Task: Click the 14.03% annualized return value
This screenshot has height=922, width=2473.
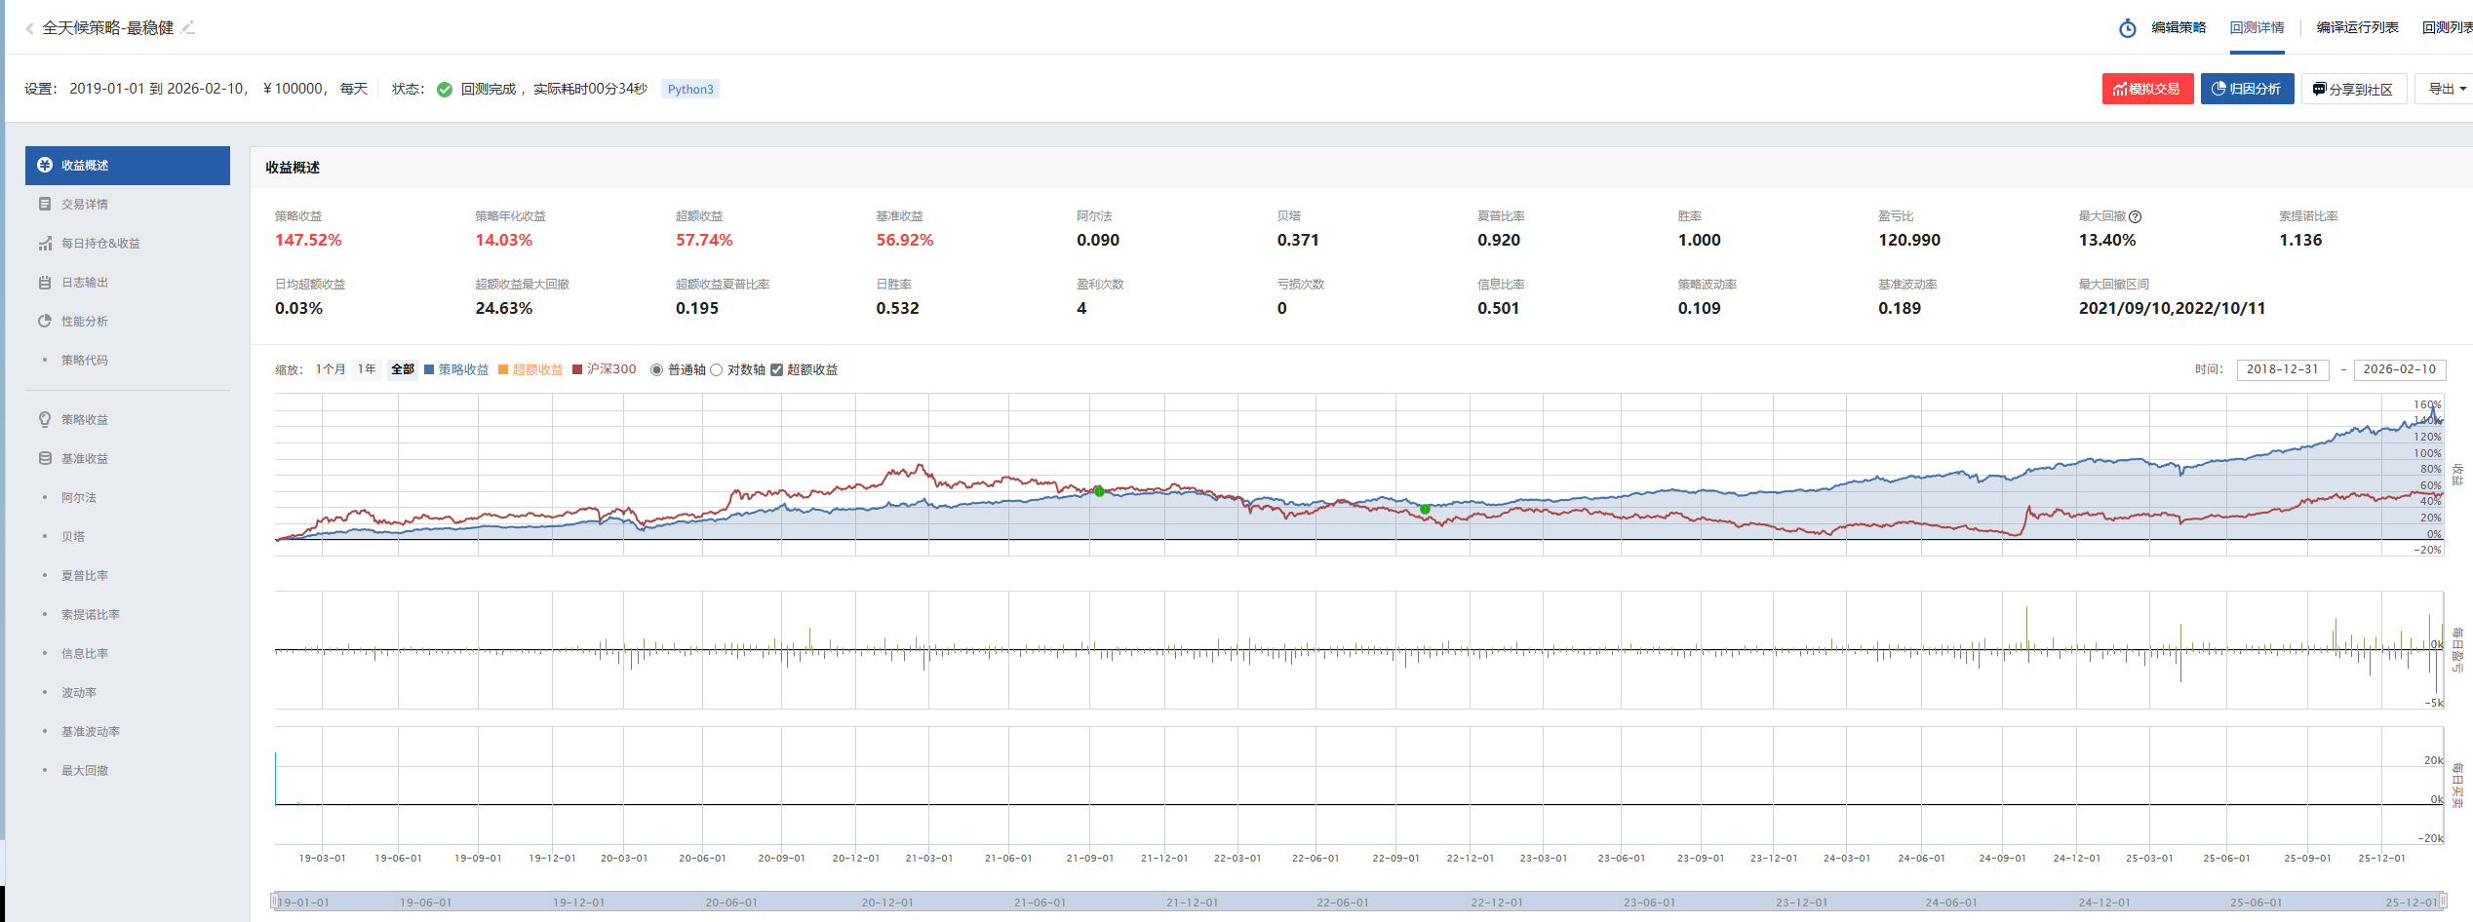Action: (x=504, y=240)
